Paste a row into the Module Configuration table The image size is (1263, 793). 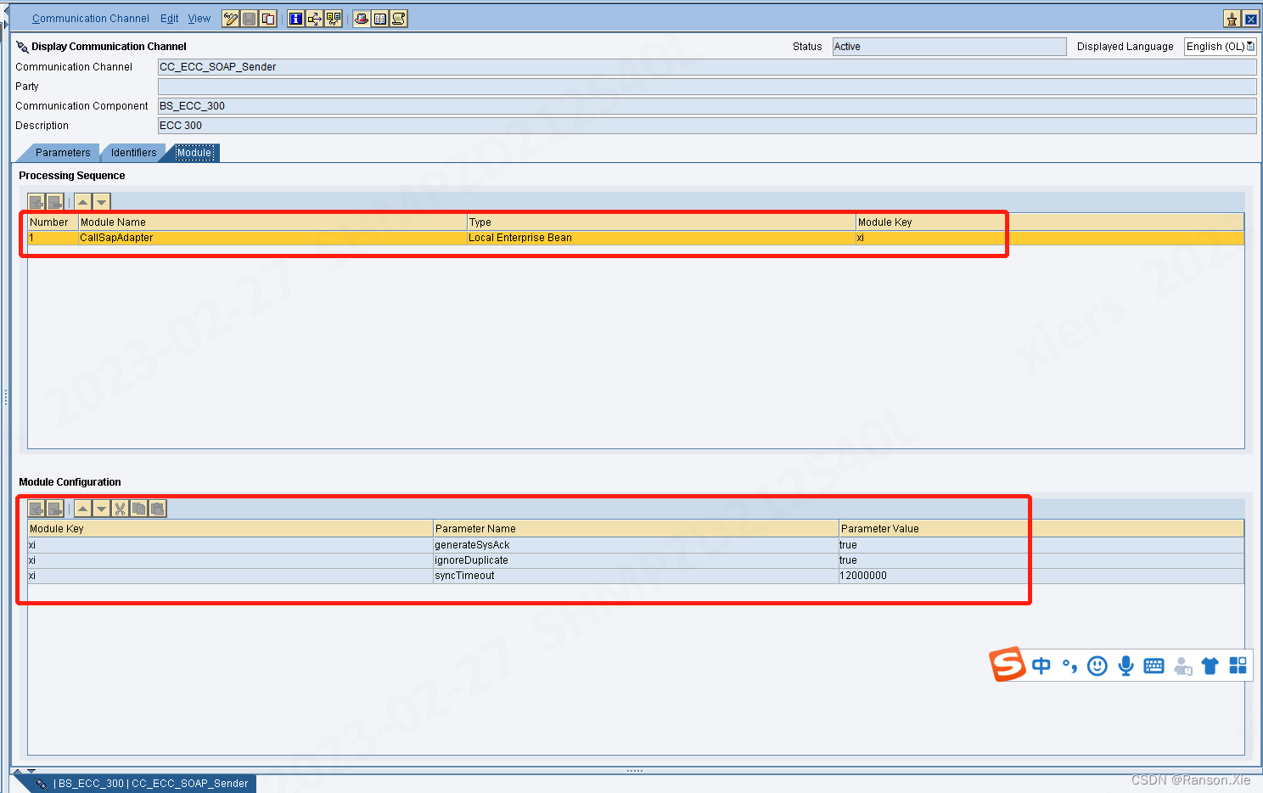(157, 508)
